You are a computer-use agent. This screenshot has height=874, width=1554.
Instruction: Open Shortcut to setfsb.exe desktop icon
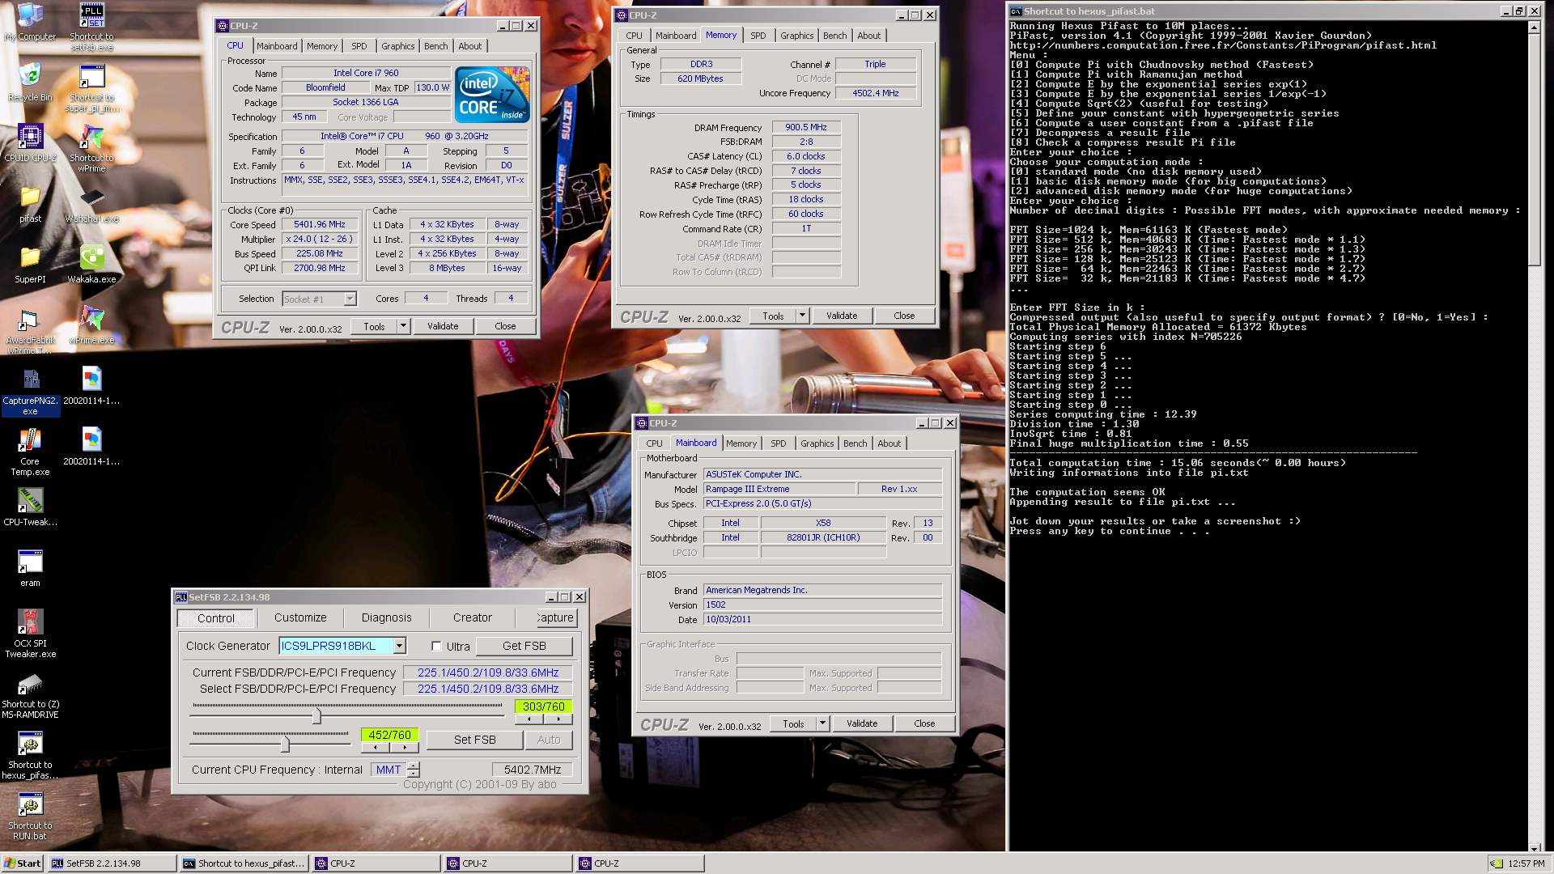pos(91,27)
